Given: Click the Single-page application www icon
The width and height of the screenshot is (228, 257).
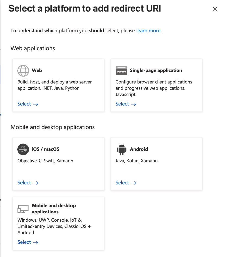Looking at the screenshot, I should click(121, 71).
